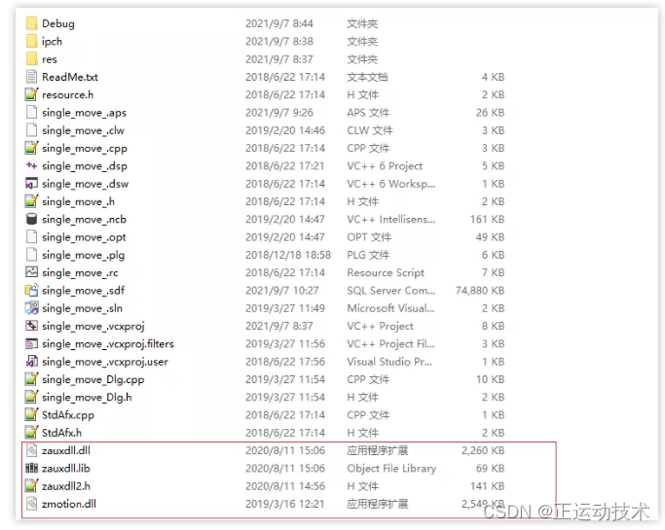
Task: Click the single_move_.sdf database icon
Action: click(32, 290)
